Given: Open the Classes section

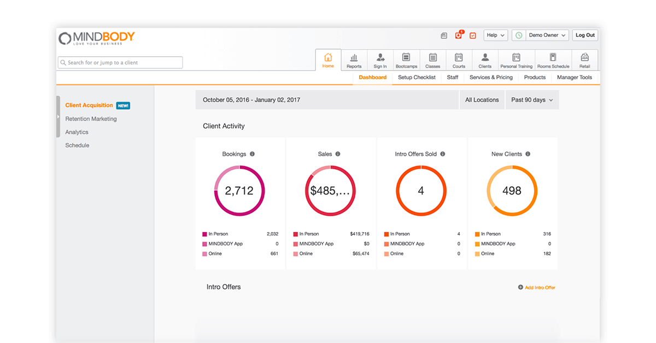Looking at the screenshot, I should (432, 60).
